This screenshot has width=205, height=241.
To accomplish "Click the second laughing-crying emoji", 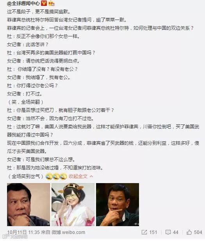I will tap(56, 176).
